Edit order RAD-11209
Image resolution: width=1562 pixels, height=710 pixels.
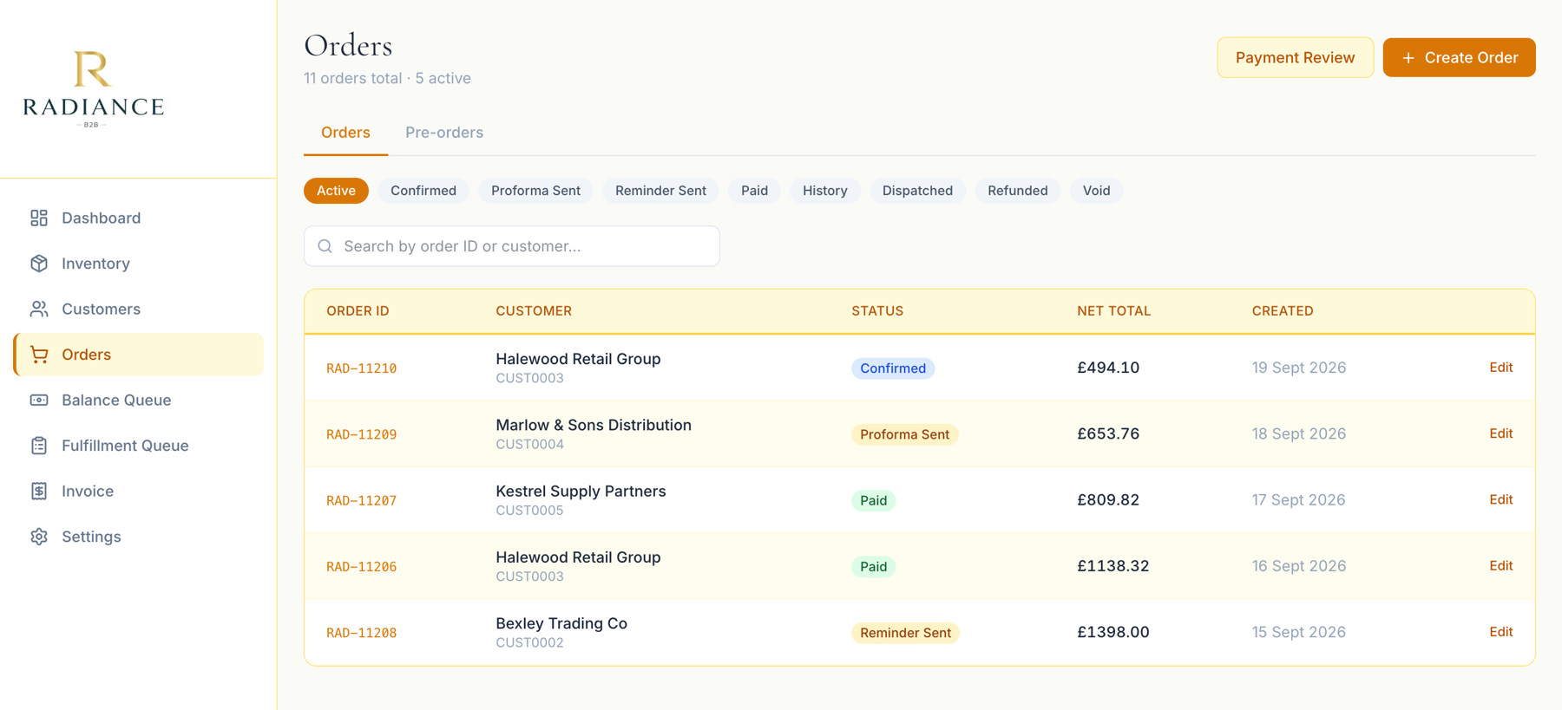1500,433
